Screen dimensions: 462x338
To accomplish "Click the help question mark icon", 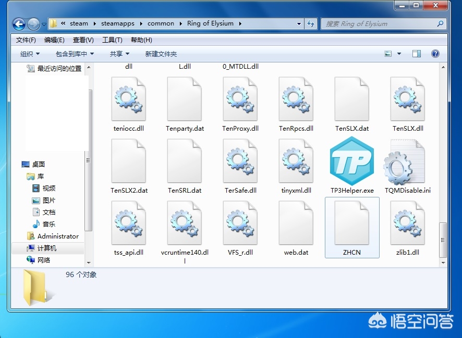I will [x=435, y=54].
